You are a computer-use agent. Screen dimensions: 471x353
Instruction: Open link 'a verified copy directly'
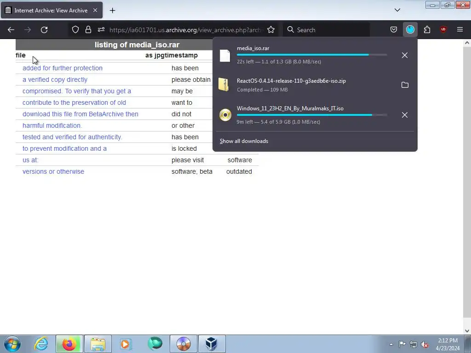(55, 80)
